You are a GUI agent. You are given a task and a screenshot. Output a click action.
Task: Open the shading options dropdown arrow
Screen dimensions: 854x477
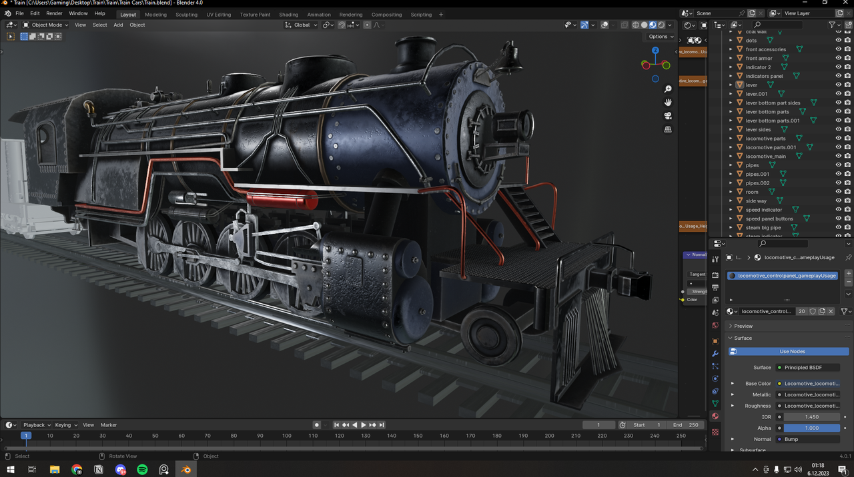pyautogui.click(x=671, y=25)
